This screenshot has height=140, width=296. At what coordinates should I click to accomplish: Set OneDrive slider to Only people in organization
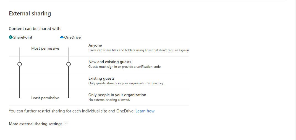pyautogui.click(x=69, y=97)
